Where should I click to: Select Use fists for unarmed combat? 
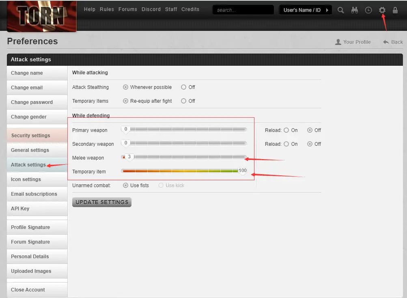click(126, 186)
